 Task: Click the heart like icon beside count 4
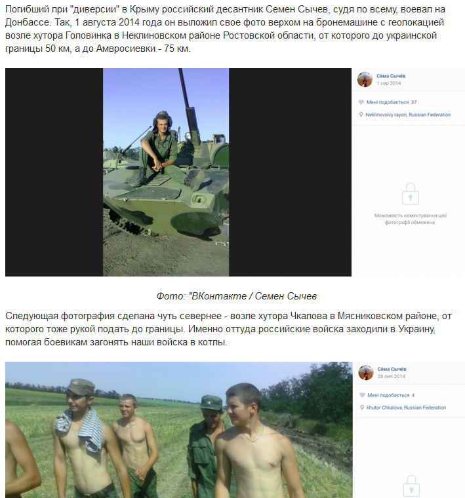362,395
